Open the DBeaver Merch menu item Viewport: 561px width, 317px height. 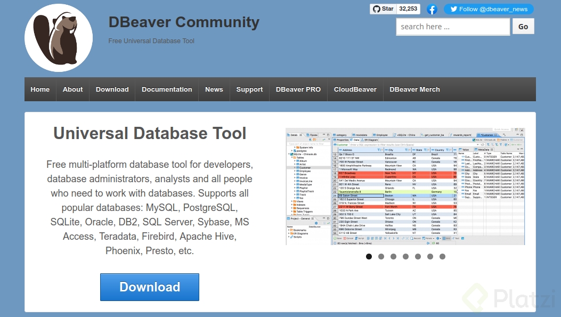(414, 90)
